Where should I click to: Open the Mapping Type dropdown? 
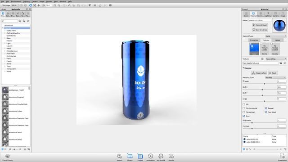pyautogui.click(x=276, y=77)
